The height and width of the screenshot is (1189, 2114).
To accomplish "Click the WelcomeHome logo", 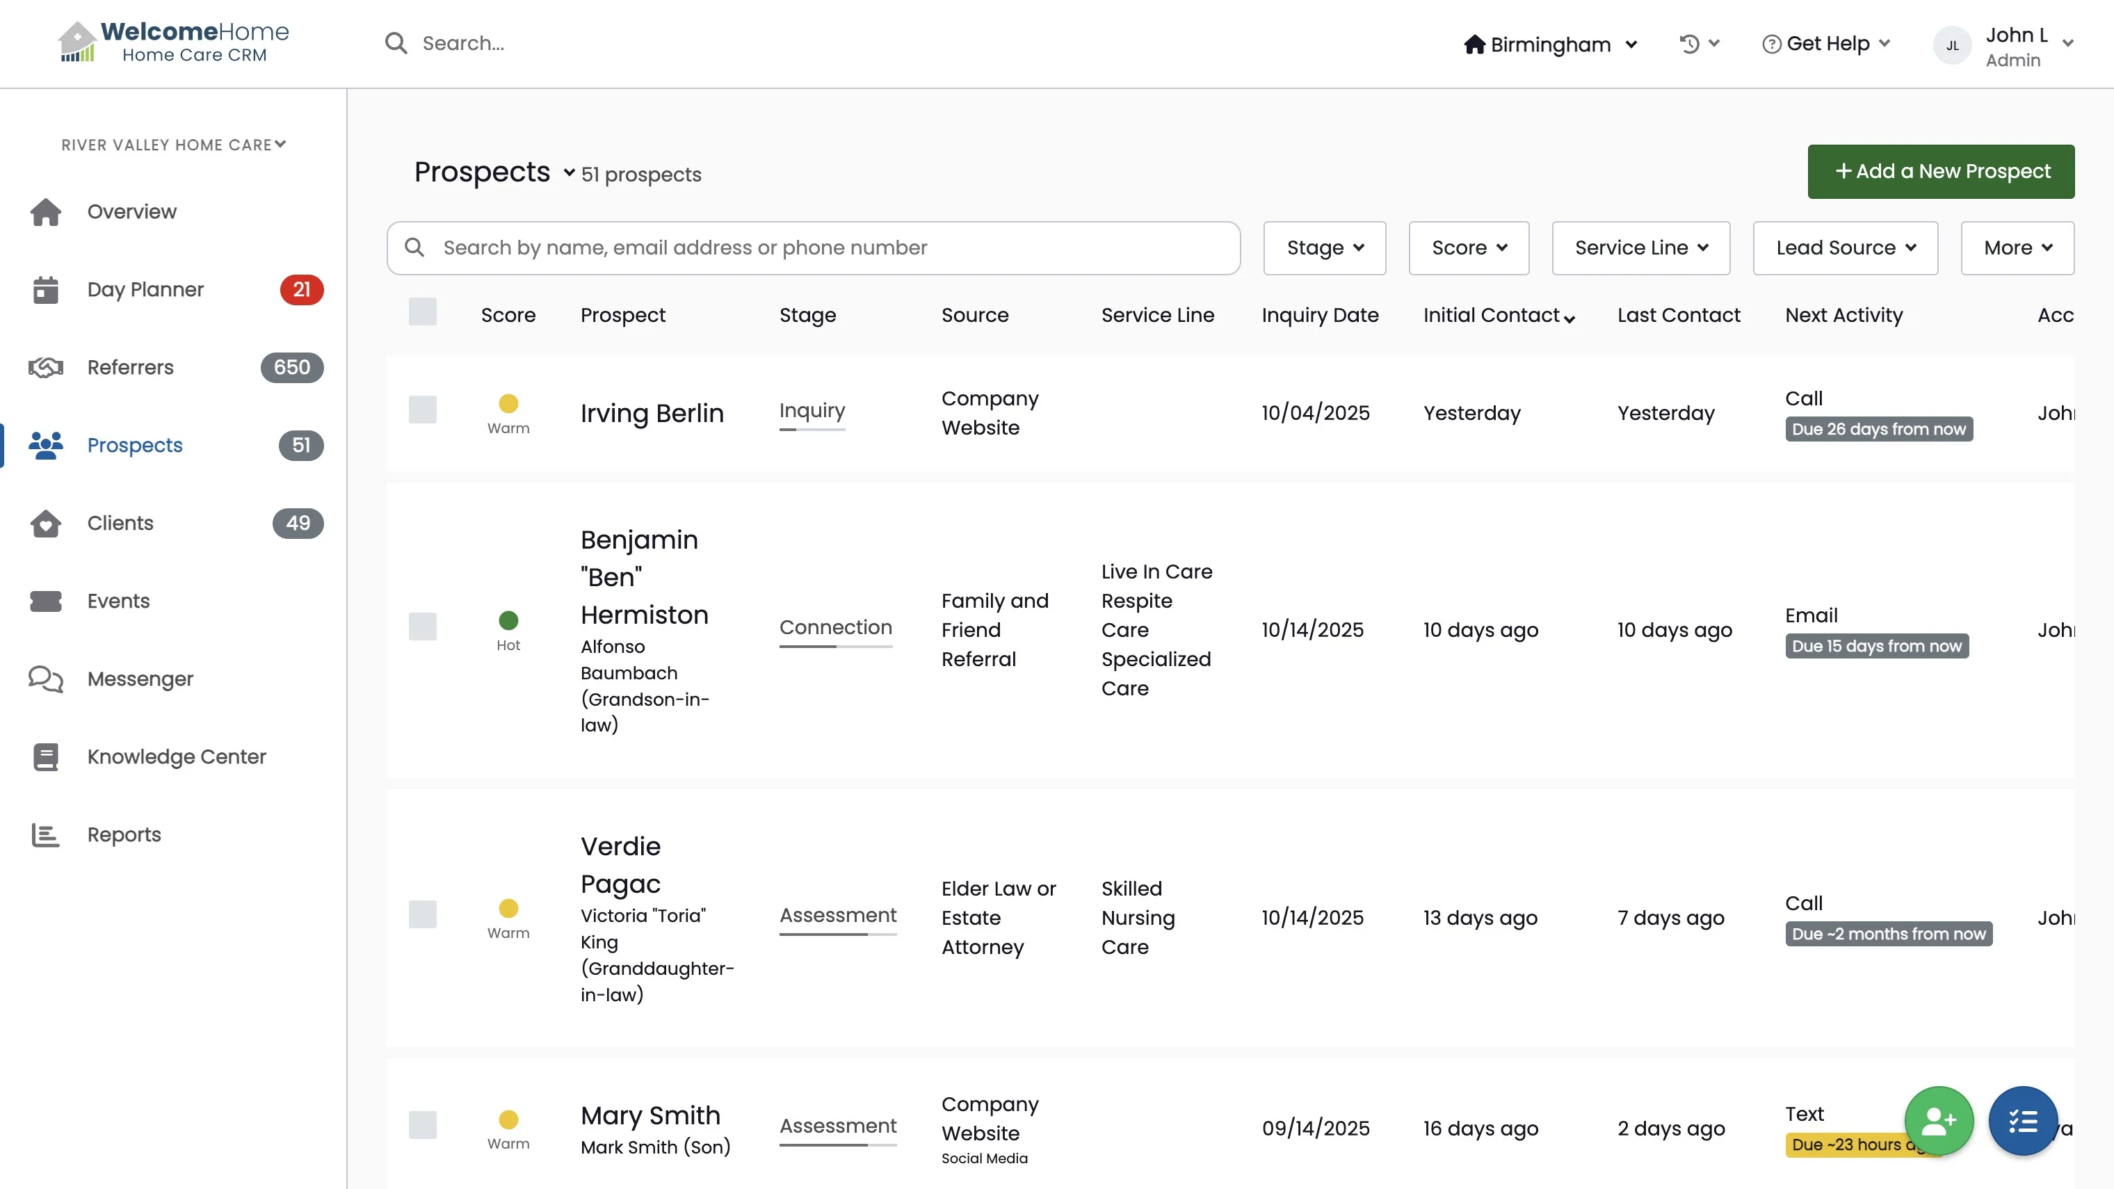I will pyautogui.click(x=174, y=42).
